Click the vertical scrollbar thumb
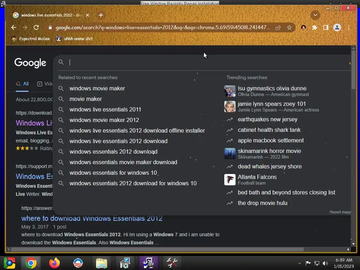360x270 pixels. coord(353,69)
